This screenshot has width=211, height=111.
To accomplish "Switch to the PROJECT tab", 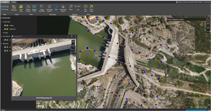I will pyautogui.click(x=5, y=2).
